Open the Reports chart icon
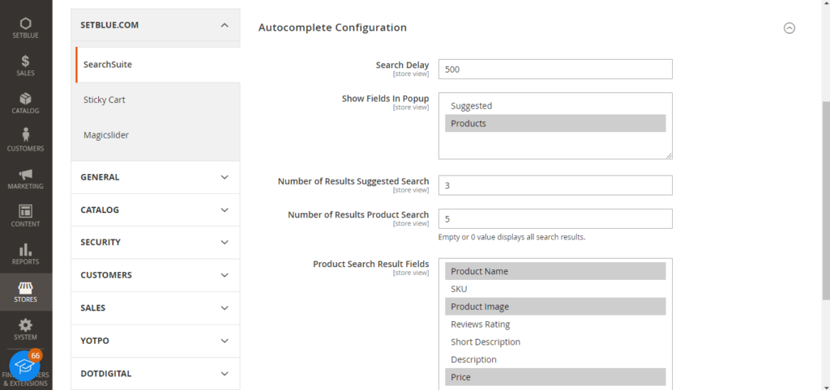The image size is (830, 390). click(x=25, y=253)
